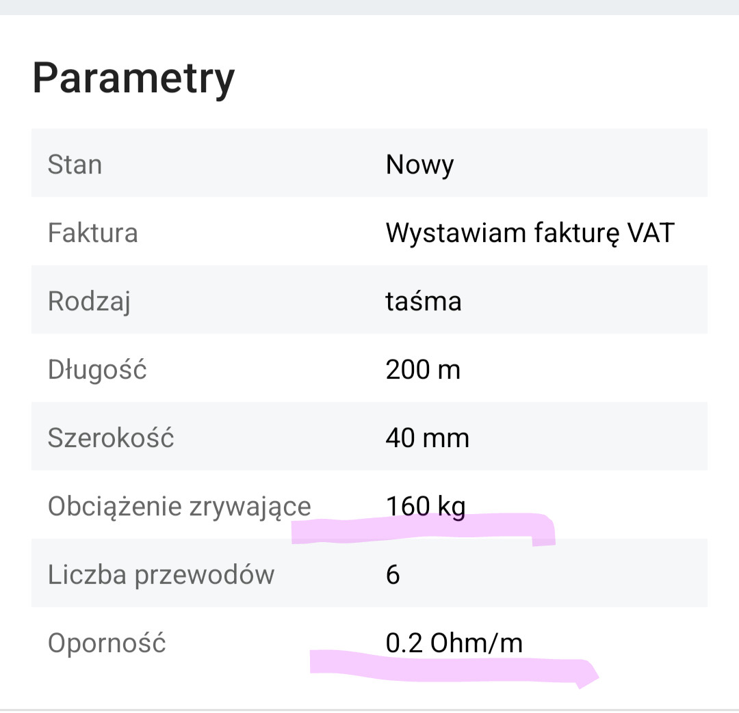
Task: Click the Obciążenie zrywające label
Action: (x=179, y=507)
